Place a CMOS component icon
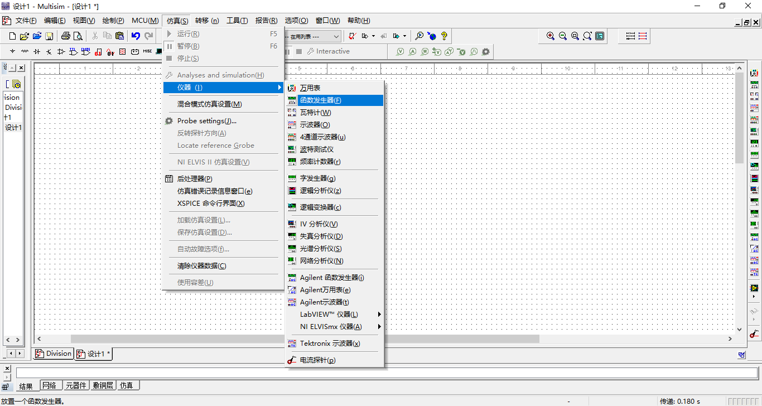 pyautogui.click(x=86, y=51)
